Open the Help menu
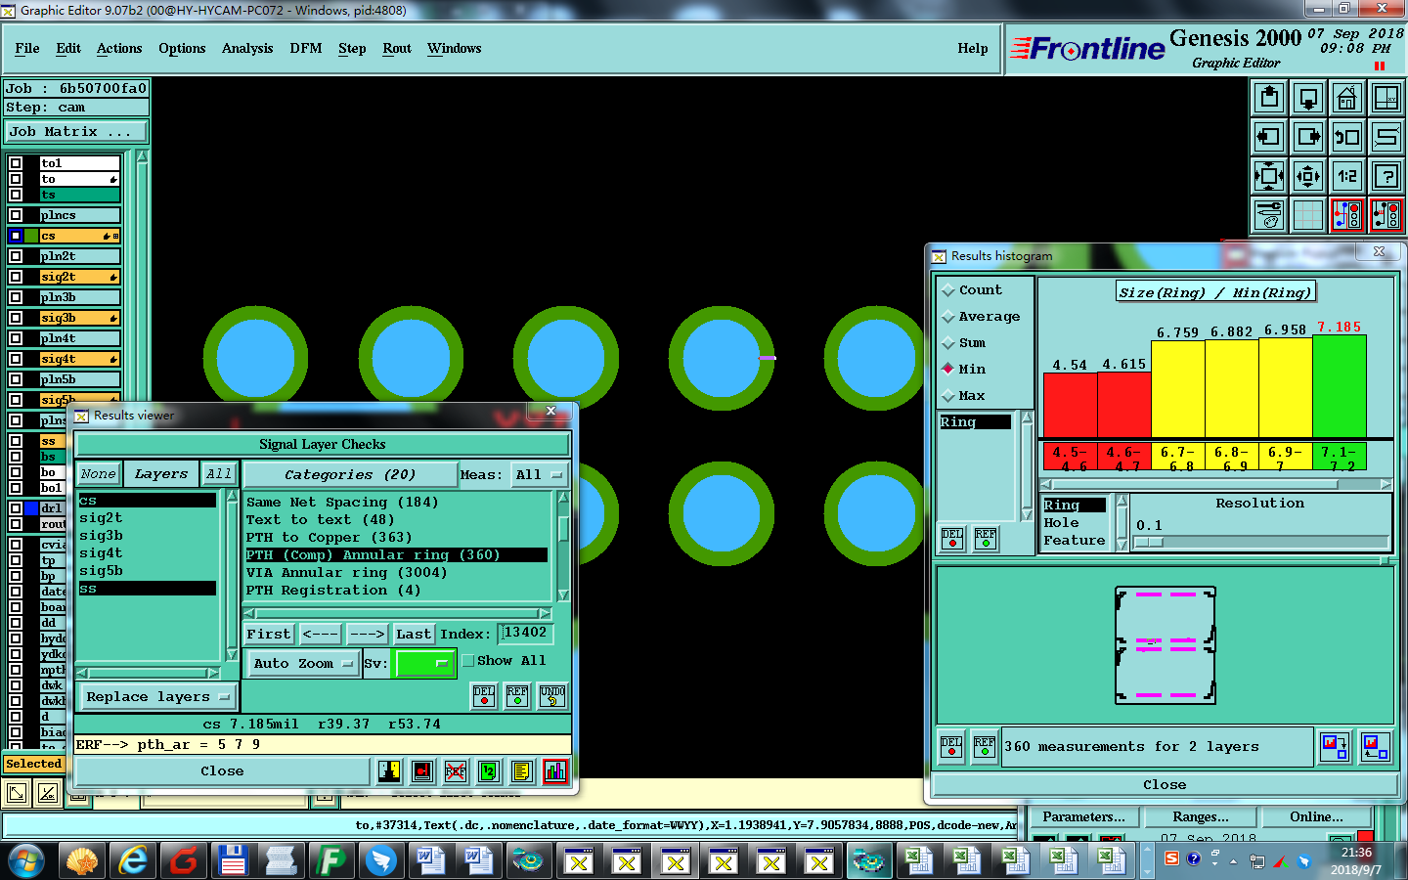 pyautogui.click(x=973, y=48)
